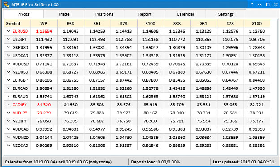Expand the USDCAD row chevron
Screen dimensions: 280x167
pyautogui.click(x=9, y=56)
